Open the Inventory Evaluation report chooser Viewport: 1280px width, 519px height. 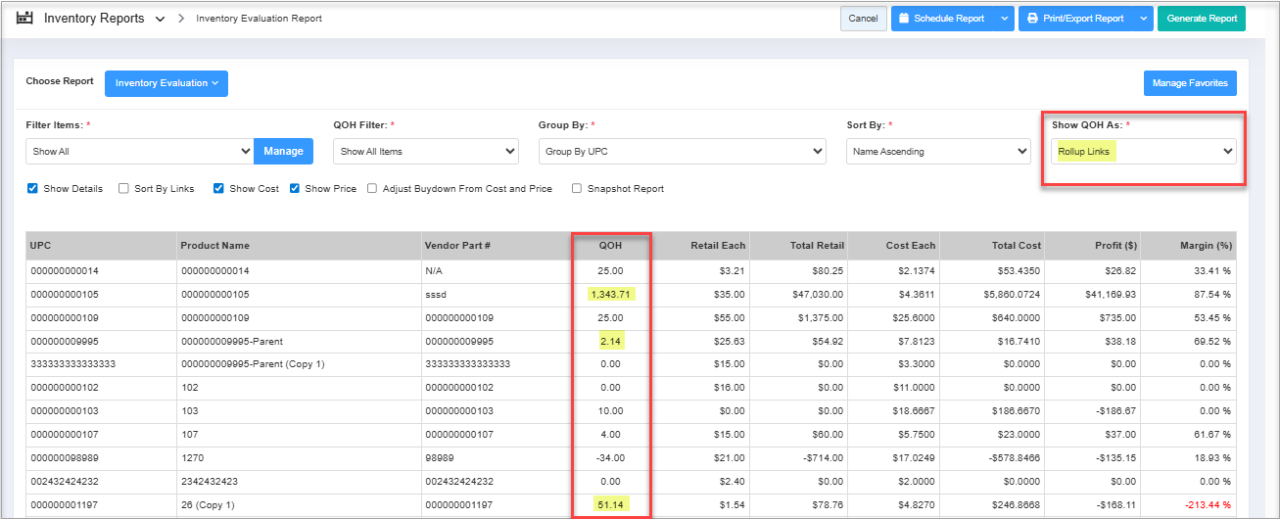point(166,83)
